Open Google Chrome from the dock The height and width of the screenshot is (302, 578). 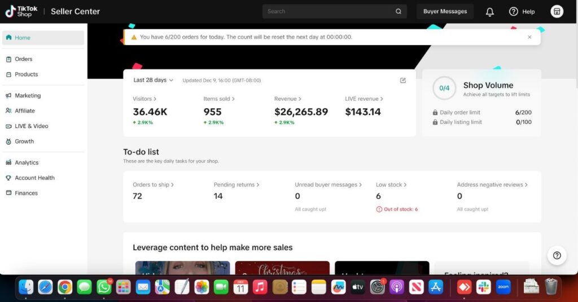click(x=65, y=287)
